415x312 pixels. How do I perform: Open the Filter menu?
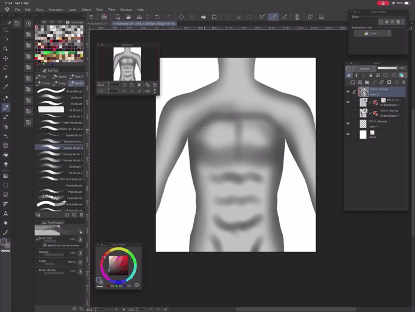click(111, 9)
